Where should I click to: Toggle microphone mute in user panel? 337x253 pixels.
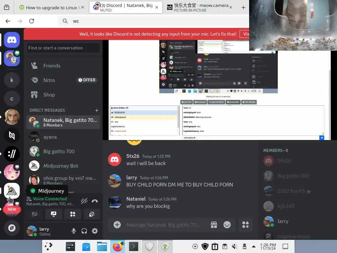tap(74, 231)
